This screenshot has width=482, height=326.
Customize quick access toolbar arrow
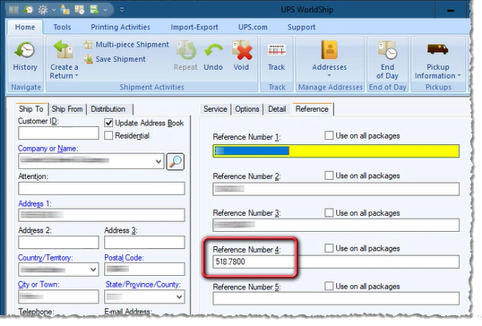pyautogui.click(x=122, y=10)
